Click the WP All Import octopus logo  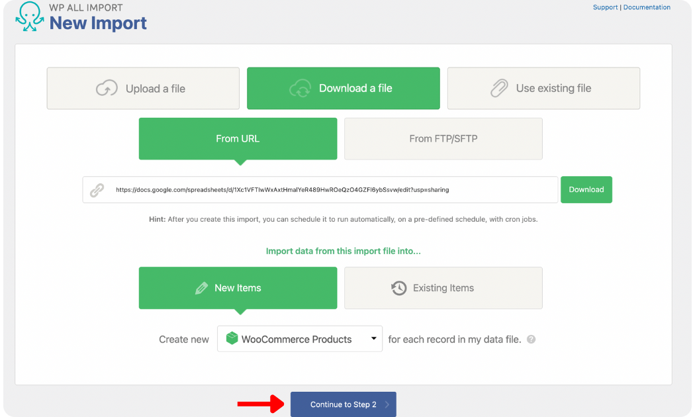pyautogui.click(x=29, y=18)
